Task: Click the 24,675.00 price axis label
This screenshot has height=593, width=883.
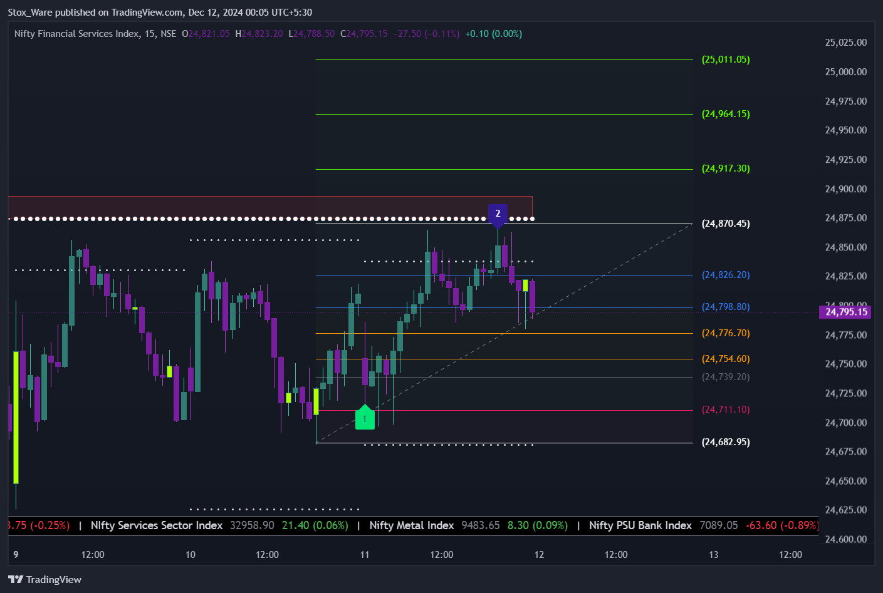Action: 846,451
